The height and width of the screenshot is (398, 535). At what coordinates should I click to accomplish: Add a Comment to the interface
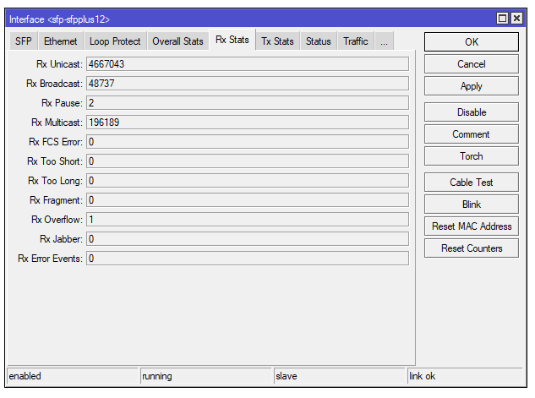pyautogui.click(x=472, y=134)
